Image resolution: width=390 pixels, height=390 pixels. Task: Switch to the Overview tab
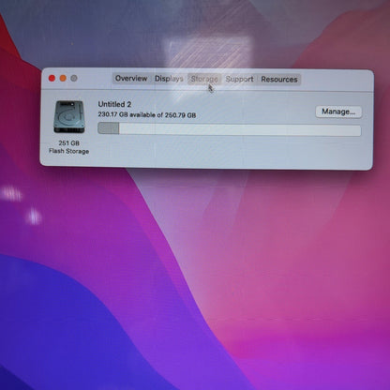pos(131,79)
